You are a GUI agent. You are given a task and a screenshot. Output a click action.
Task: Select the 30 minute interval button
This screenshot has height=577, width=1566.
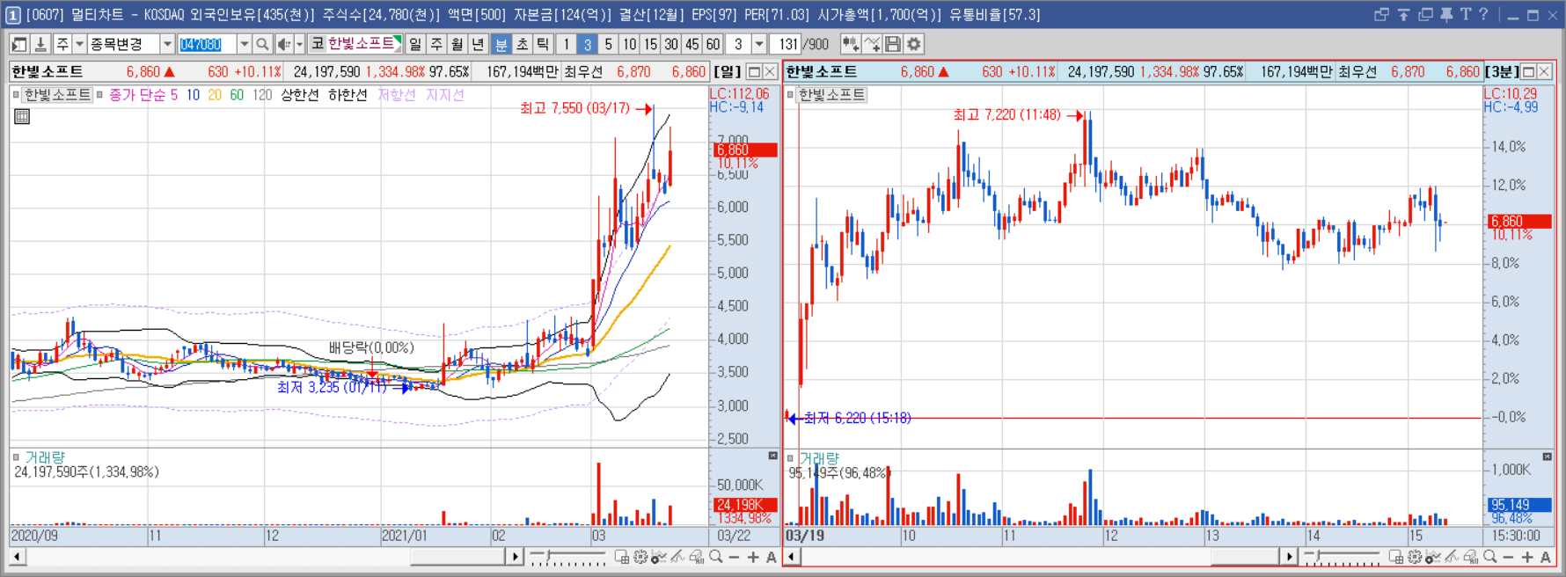pyautogui.click(x=671, y=44)
